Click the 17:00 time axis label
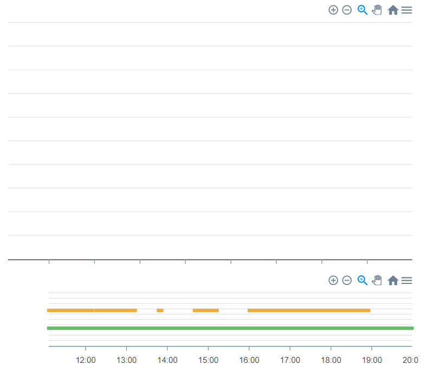Viewport: 421px width, 384px height. [x=290, y=360]
